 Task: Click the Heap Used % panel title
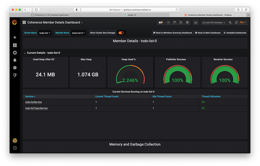pyautogui.click(x=129, y=60)
